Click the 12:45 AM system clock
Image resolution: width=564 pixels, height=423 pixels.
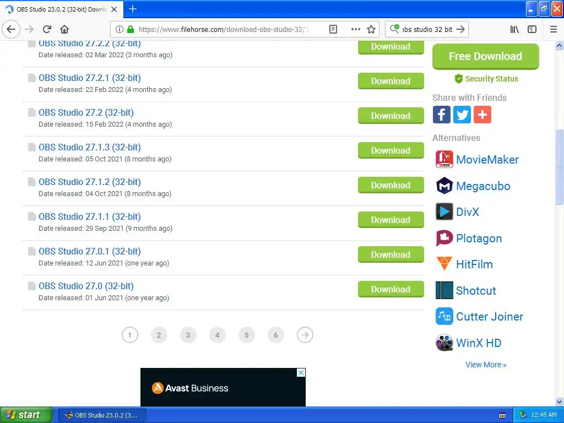544,415
